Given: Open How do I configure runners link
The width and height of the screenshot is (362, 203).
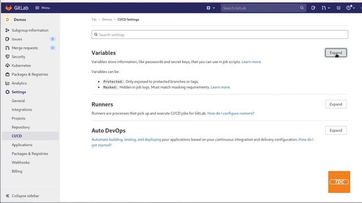Looking at the screenshot, I should (x=231, y=113).
